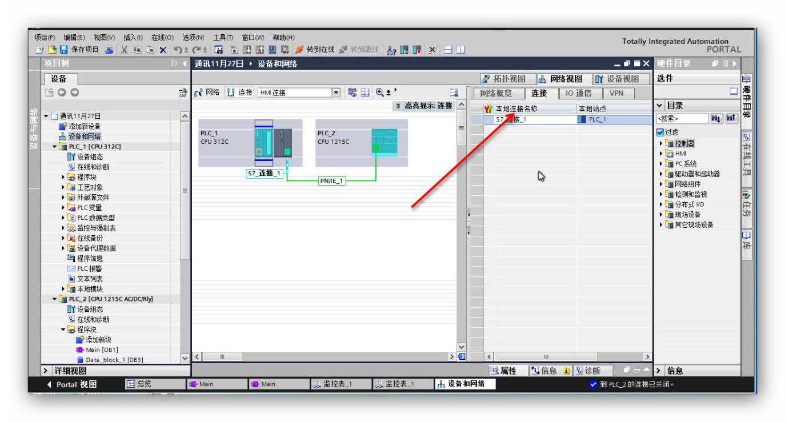785x422 pixels.
Task: Click the Print icon in the toolbar
Action: click(x=109, y=50)
